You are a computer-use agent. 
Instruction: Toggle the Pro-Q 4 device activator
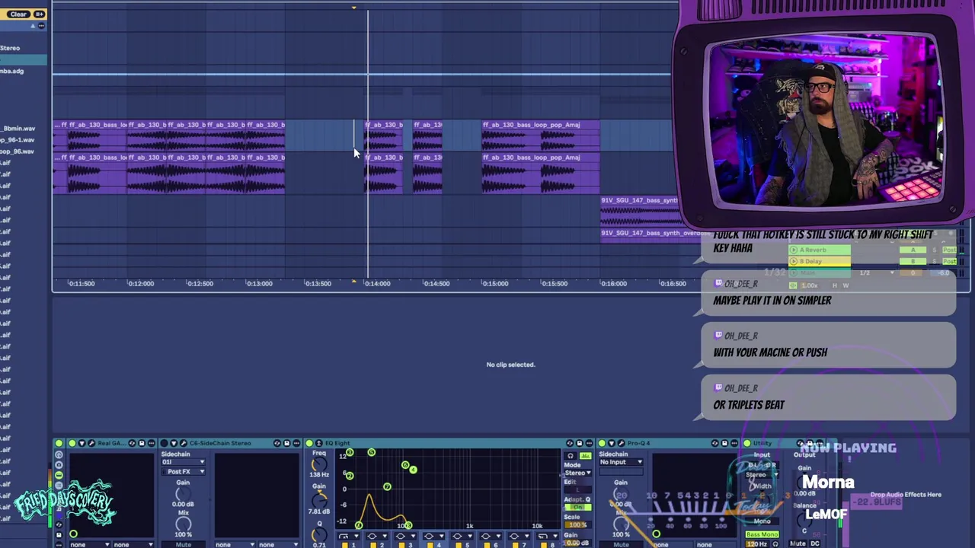tap(602, 443)
